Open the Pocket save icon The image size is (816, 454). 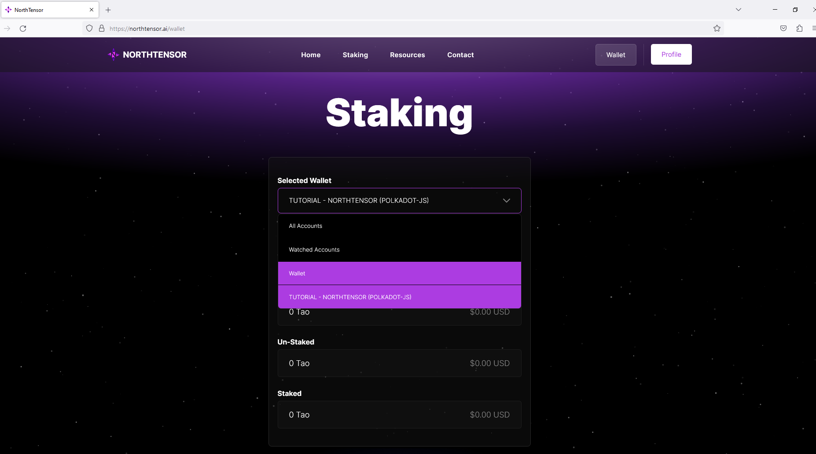(783, 29)
